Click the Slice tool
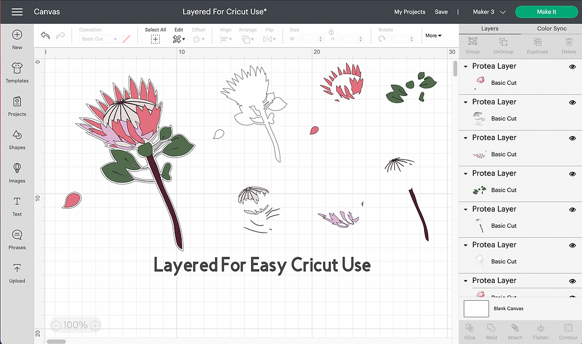582x344 pixels. (x=470, y=332)
